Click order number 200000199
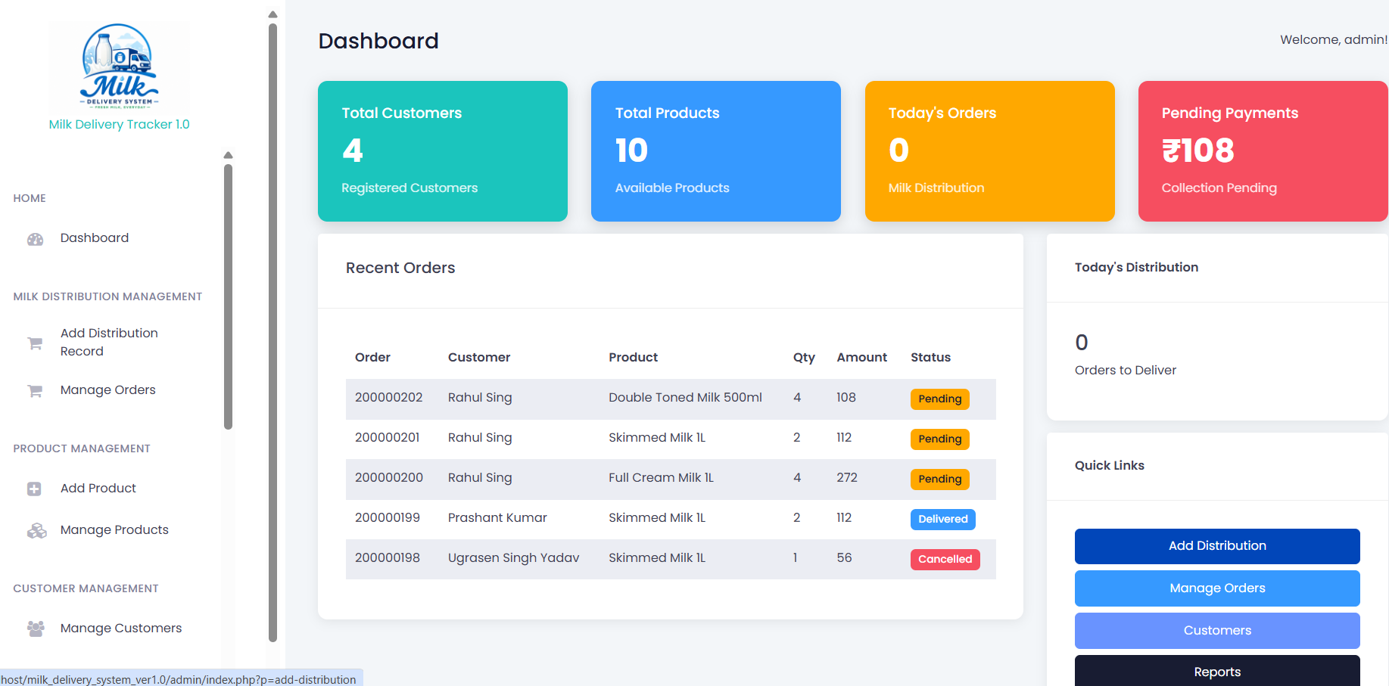 [x=388, y=517]
